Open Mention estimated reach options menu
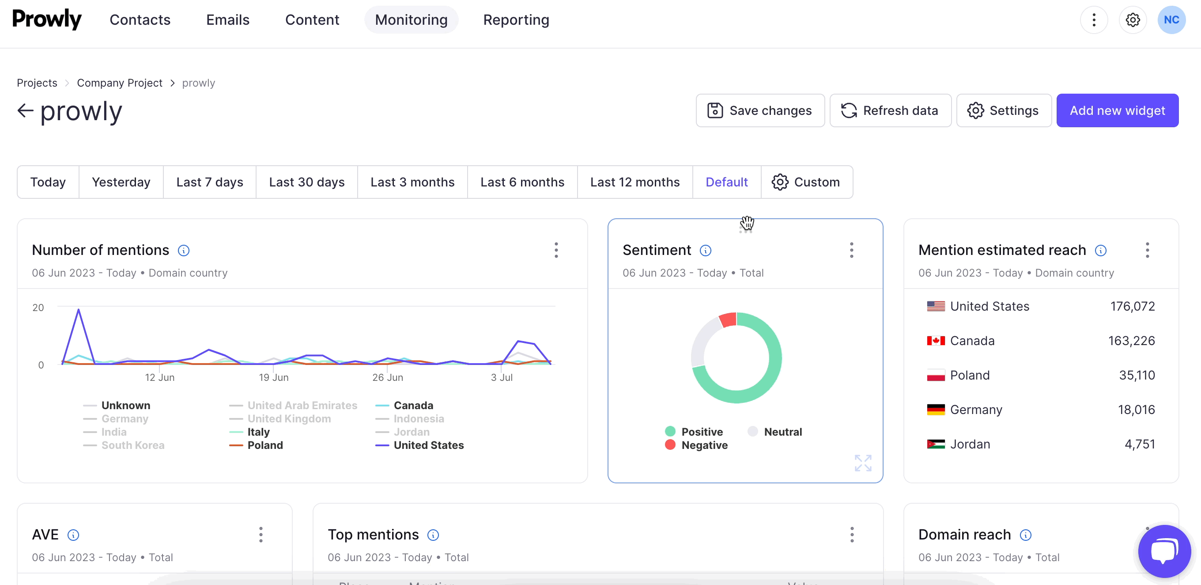The image size is (1201, 585). coord(1147,250)
